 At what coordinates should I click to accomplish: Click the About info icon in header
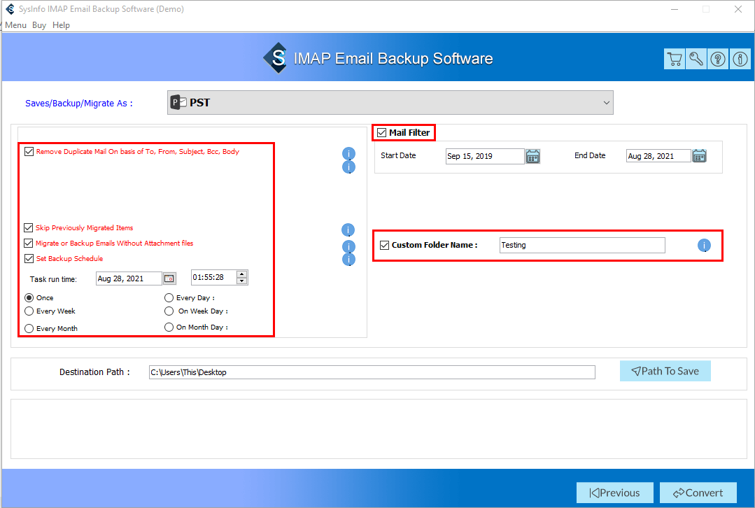click(740, 59)
